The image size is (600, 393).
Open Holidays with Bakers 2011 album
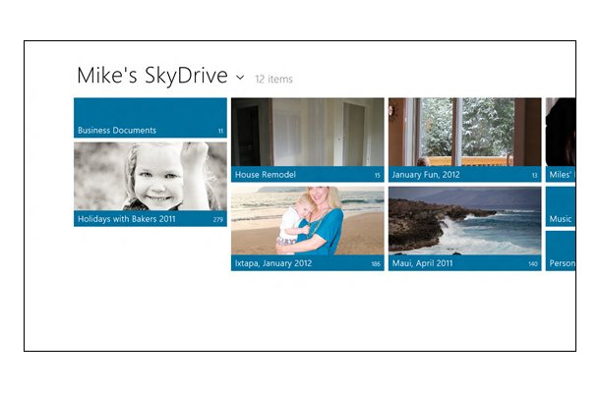point(150,185)
